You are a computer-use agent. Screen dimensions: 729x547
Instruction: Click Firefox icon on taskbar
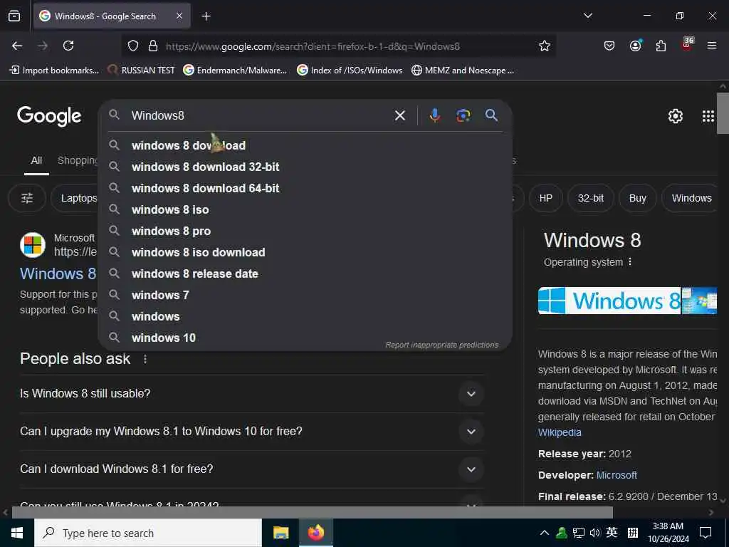pos(315,533)
